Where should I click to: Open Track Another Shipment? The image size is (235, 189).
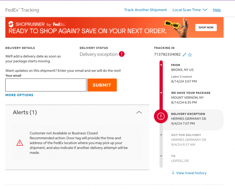coord(145,10)
